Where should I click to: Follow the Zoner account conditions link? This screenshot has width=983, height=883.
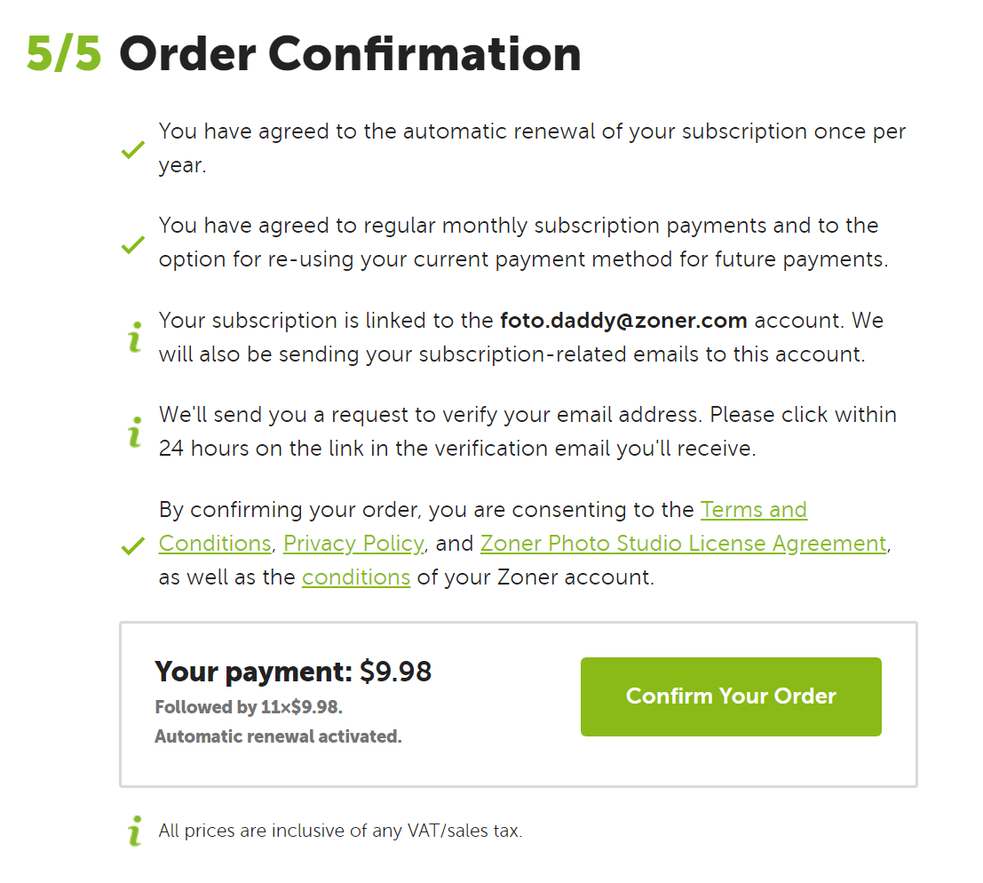(x=355, y=577)
